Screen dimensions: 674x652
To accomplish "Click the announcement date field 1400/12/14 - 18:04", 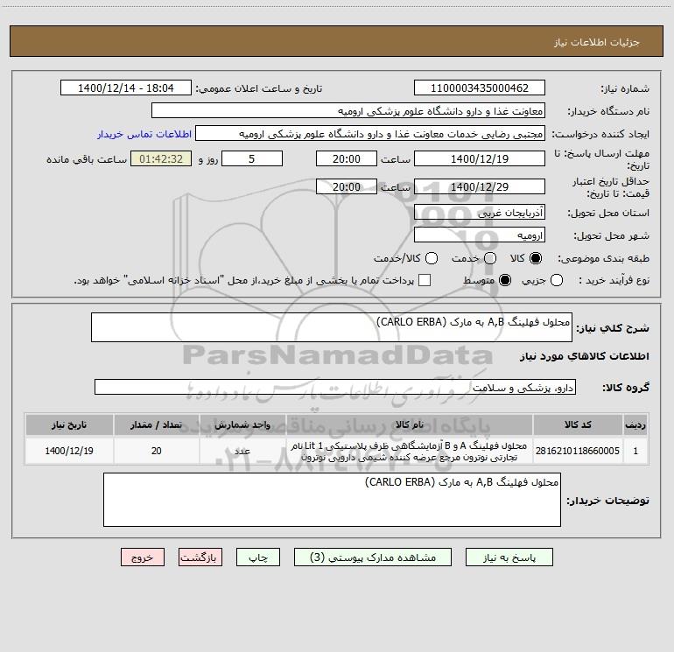I will [125, 88].
